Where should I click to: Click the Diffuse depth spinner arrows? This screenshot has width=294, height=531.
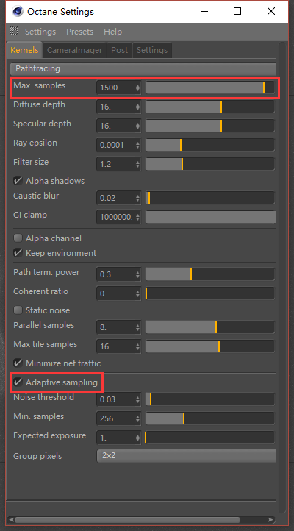point(137,107)
